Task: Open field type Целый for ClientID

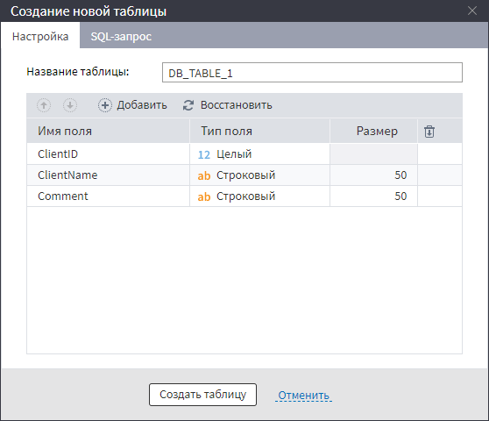Action: coord(259,153)
